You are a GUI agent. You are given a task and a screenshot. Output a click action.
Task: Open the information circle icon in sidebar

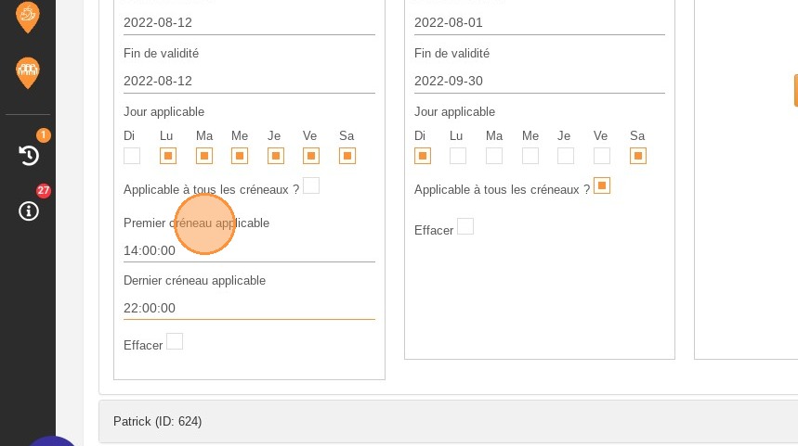point(29,210)
